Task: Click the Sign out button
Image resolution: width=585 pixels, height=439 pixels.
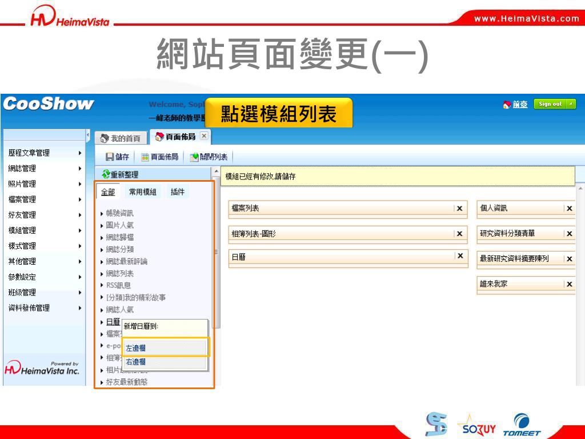Action: point(550,104)
